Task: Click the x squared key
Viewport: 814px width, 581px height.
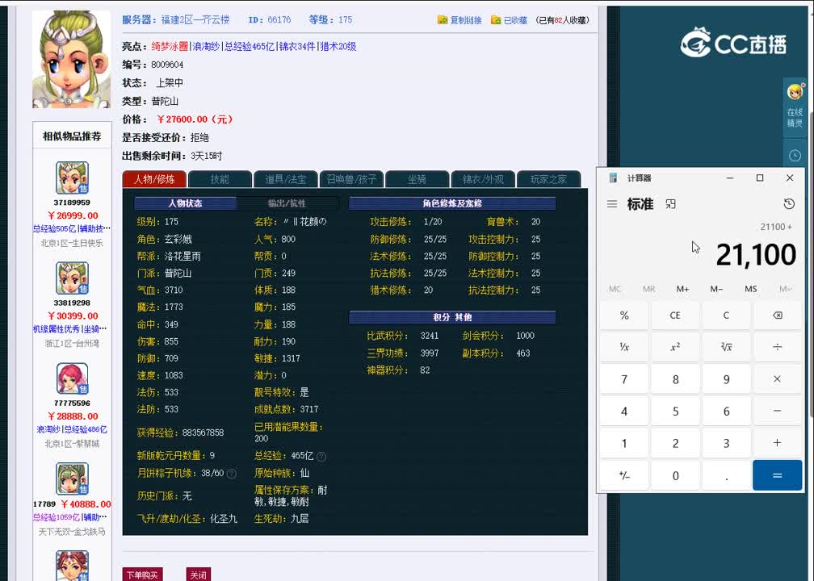Action: (x=675, y=347)
